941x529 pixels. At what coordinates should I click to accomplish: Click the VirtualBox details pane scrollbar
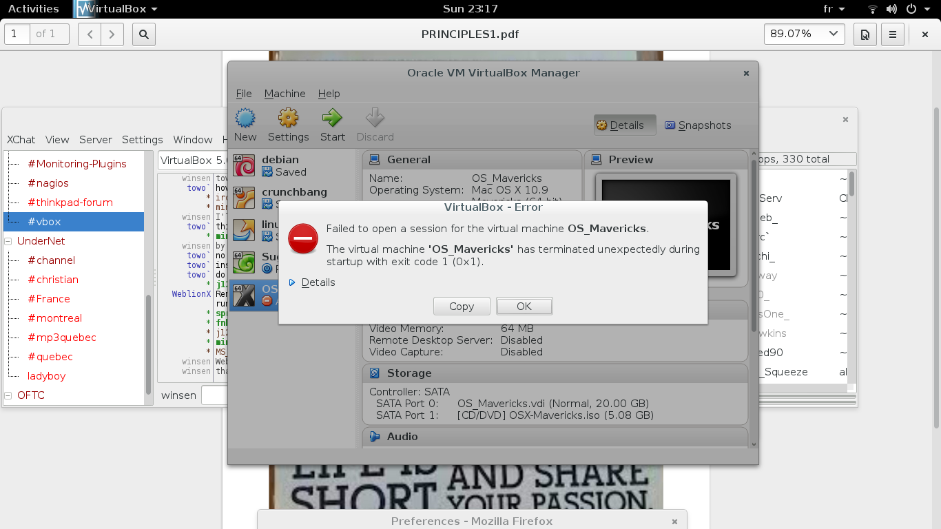754,245
